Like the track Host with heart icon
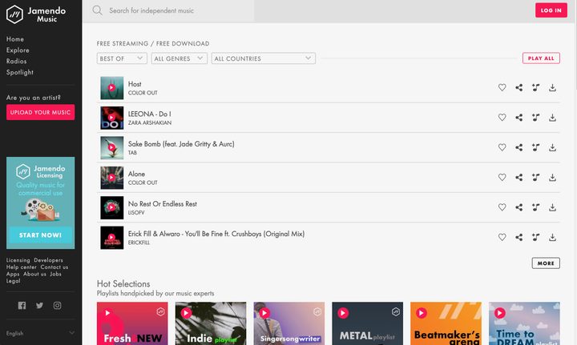 click(x=502, y=87)
